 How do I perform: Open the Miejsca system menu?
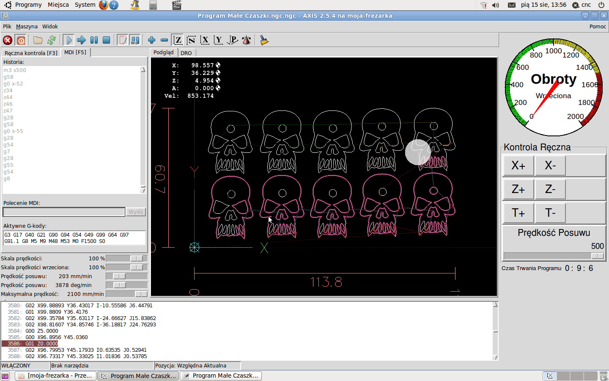[x=58, y=5]
